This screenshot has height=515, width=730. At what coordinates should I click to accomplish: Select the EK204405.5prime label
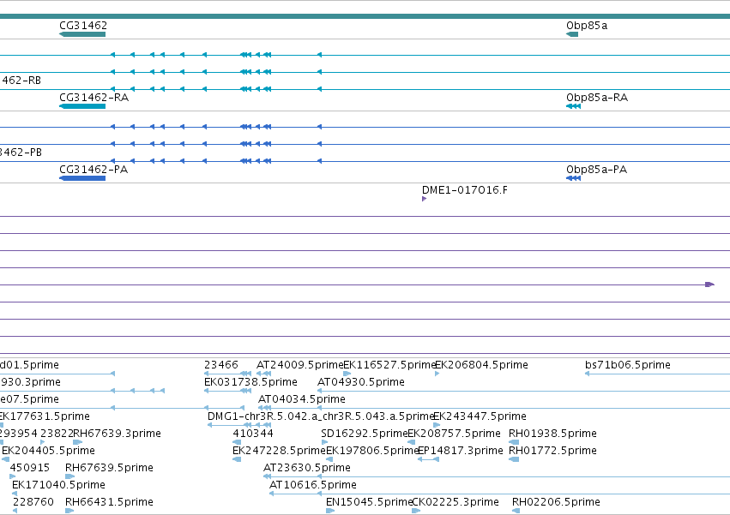tap(48, 451)
